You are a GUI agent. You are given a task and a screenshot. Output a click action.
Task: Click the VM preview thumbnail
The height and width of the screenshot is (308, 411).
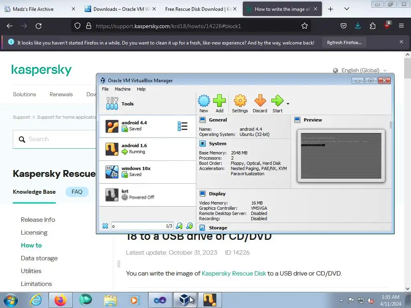coord(341,156)
